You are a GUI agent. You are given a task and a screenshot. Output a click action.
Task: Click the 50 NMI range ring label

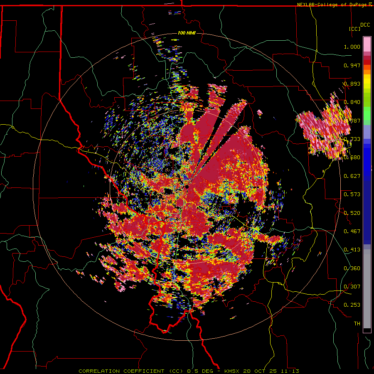click(187, 110)
